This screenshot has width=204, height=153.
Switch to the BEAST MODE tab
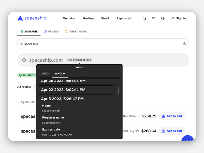coord(76,32)
